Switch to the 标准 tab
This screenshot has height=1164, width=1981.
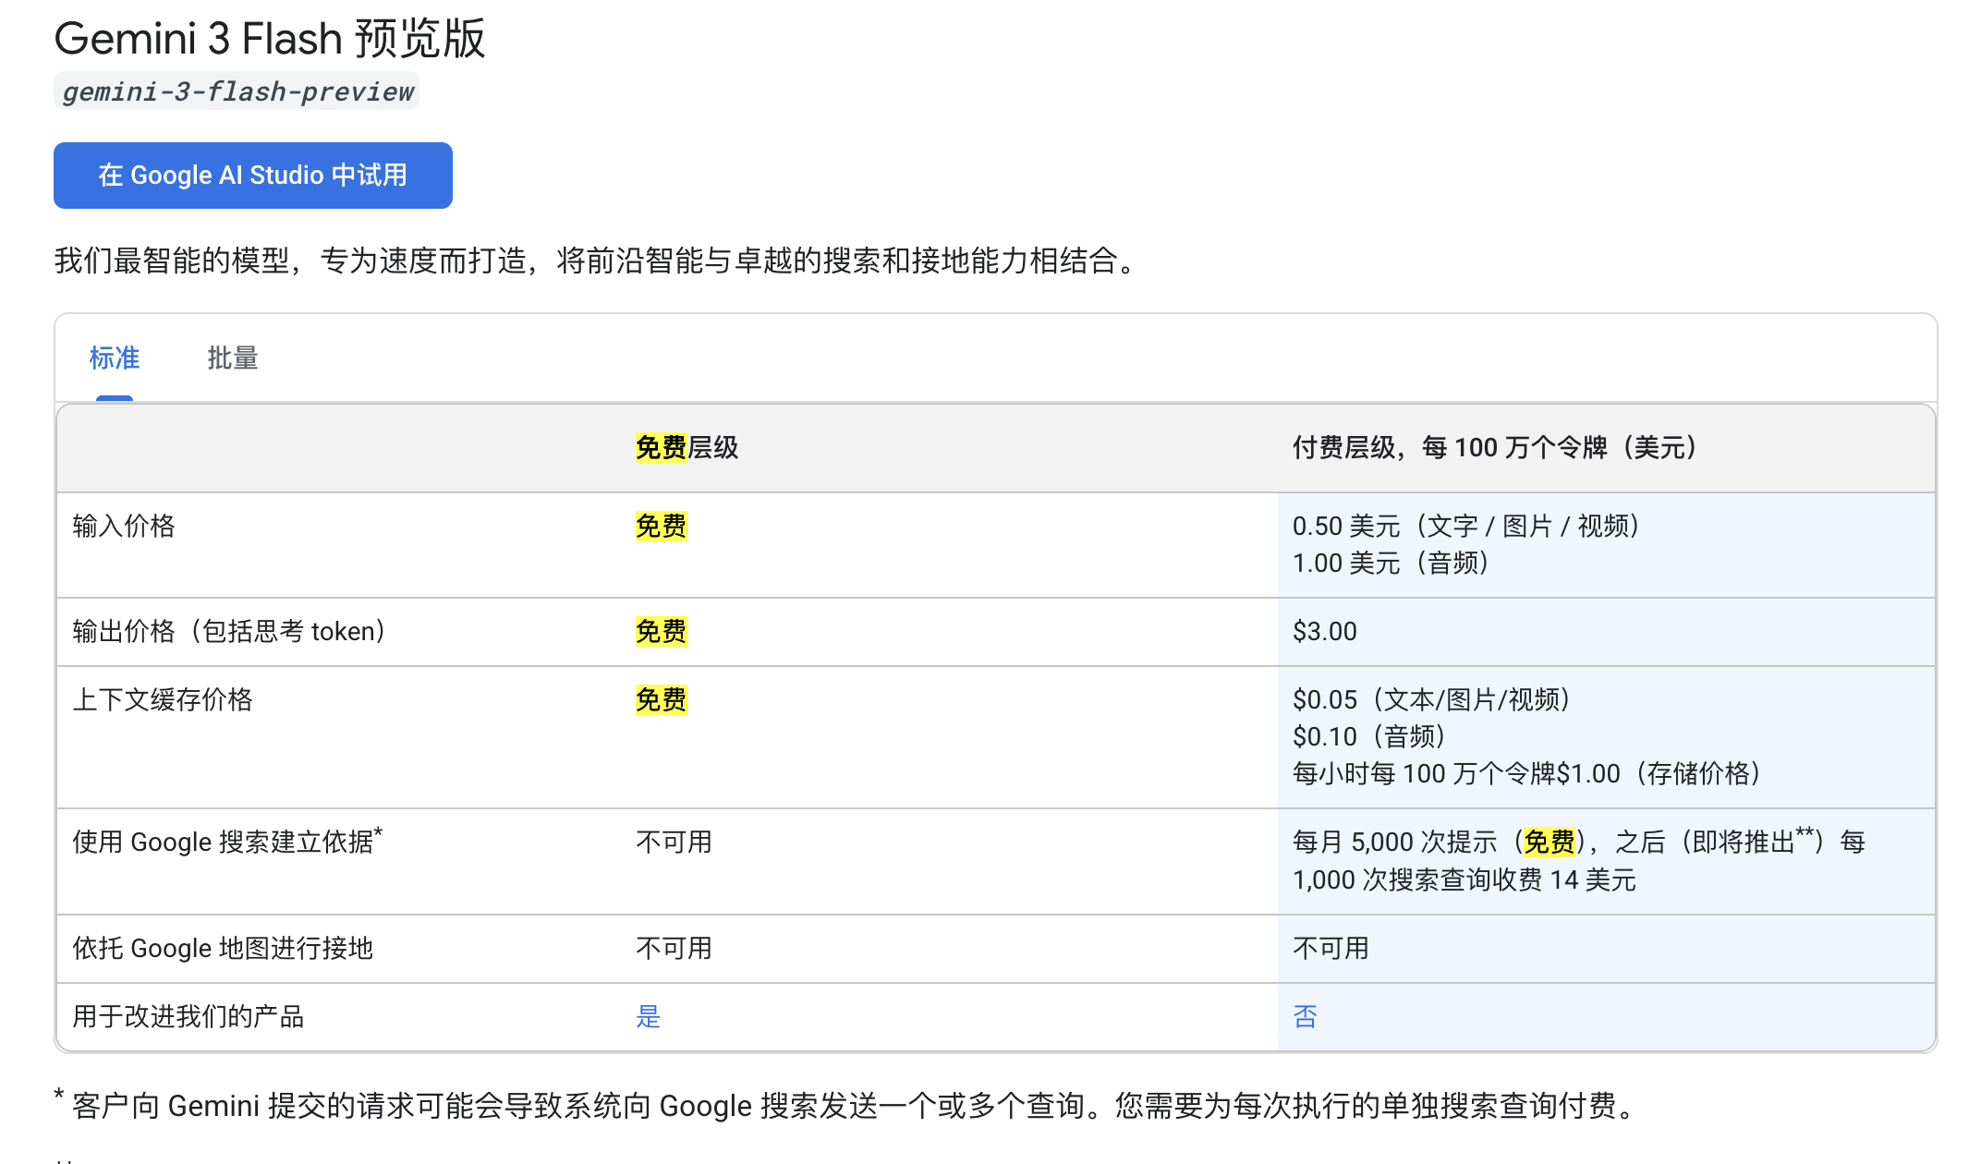(115, 358)
